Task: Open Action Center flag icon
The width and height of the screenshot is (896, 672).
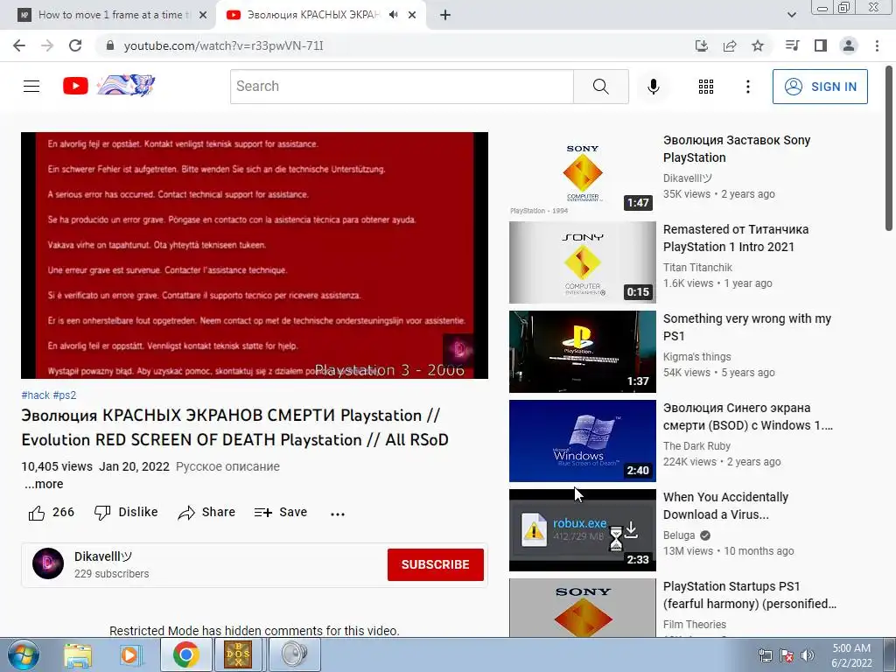Action: tap(787, 655)
